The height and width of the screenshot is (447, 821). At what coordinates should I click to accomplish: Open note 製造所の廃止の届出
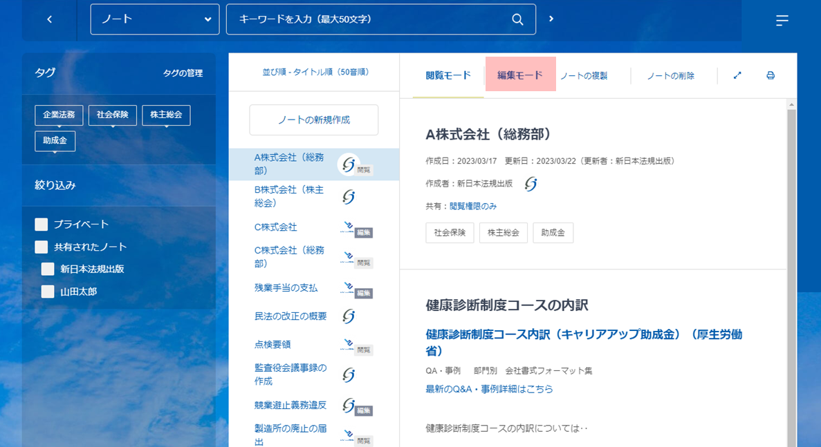(x=290, y=435)
